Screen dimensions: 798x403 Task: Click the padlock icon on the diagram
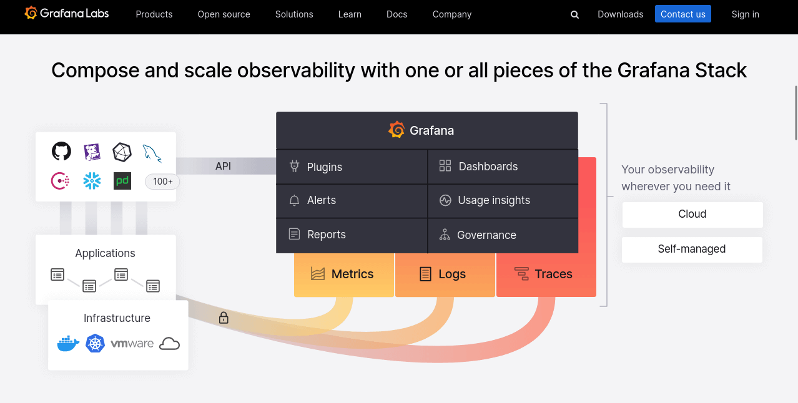click(x=224, y=318)
